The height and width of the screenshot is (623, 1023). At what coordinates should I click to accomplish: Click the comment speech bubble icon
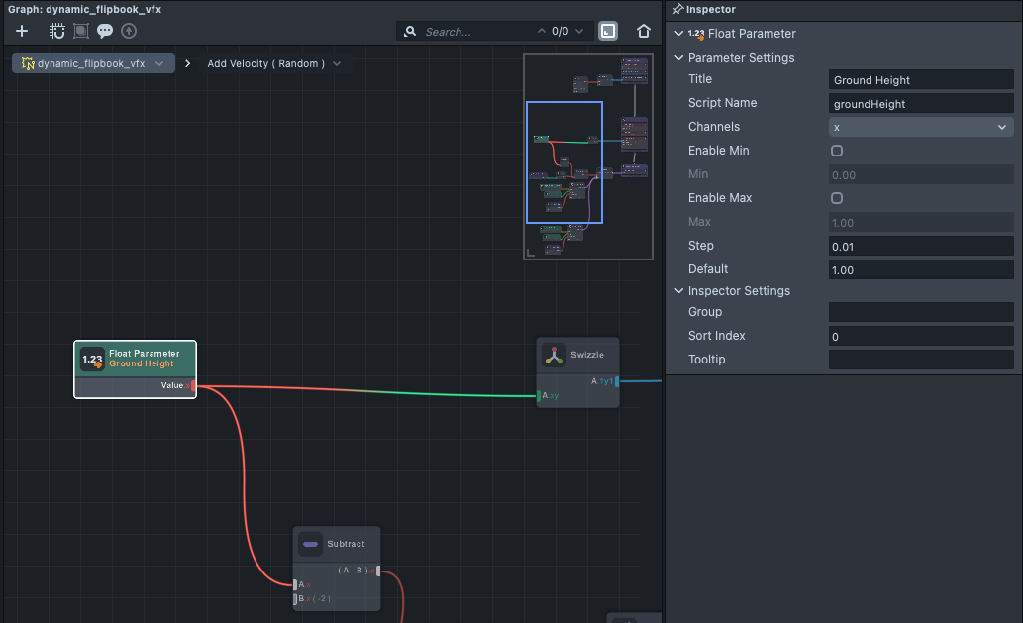[105, 31]
